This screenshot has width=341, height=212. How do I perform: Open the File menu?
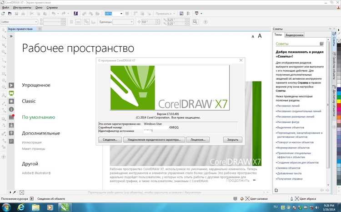click(x=5, y=8)
